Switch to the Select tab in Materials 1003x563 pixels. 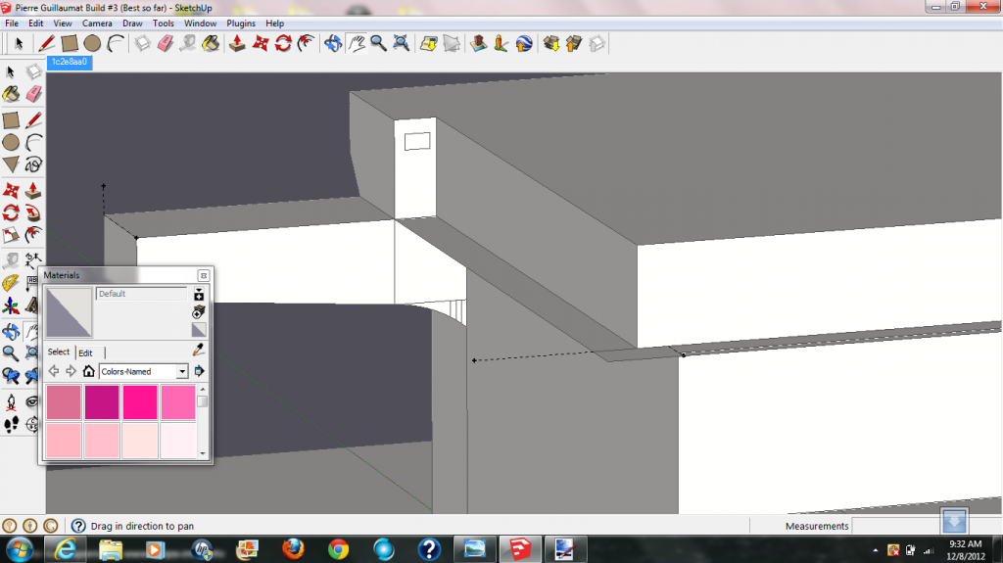point(58,352)
